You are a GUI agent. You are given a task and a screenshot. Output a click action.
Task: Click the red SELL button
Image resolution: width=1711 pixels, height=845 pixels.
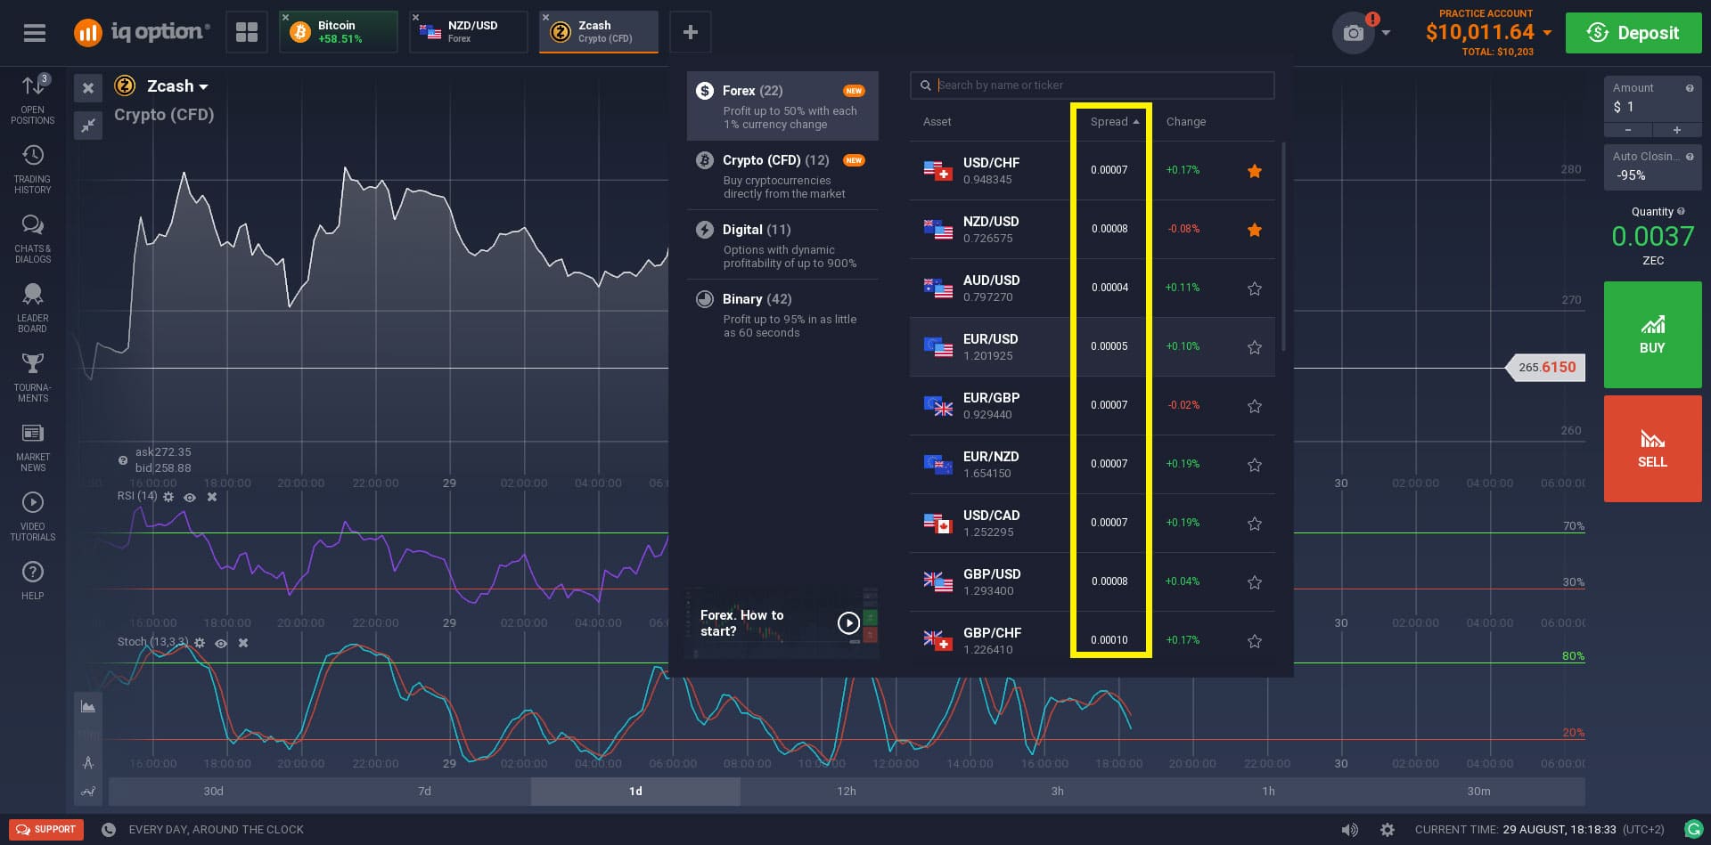[x=1652, y=449]
